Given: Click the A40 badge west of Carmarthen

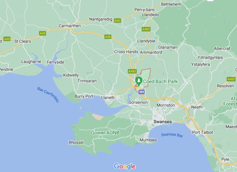Looking at the screenshot, I should point(42,33).
